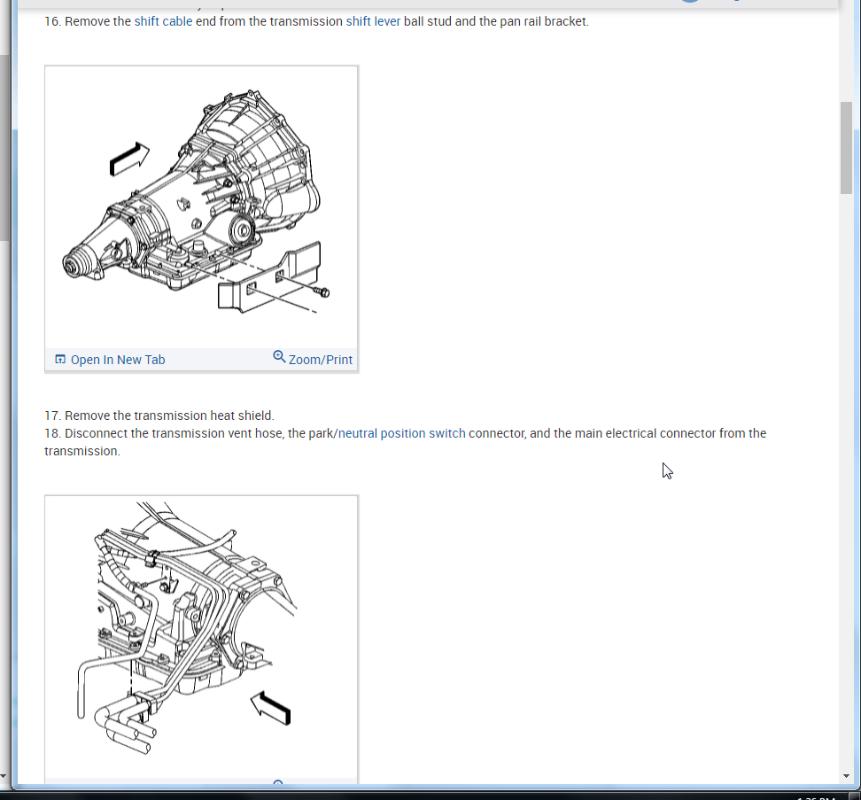Screen dimensions: 861x800
Task: Click the down arrow on the left pane scrollbar
Action: click(4, 776)
